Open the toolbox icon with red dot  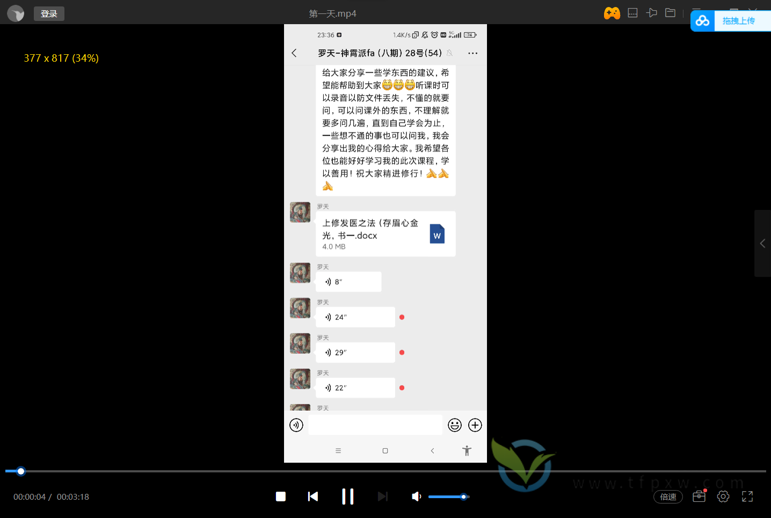point(699,497)
